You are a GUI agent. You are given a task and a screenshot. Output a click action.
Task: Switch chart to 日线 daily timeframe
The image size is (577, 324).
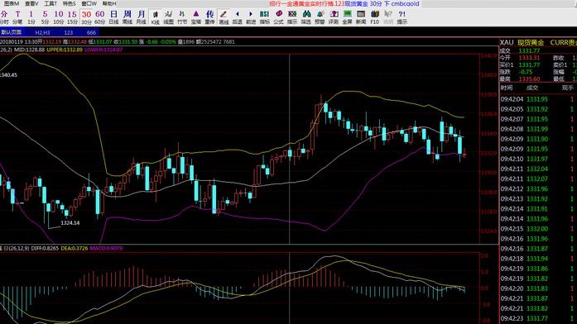click(x=113, y=17)
